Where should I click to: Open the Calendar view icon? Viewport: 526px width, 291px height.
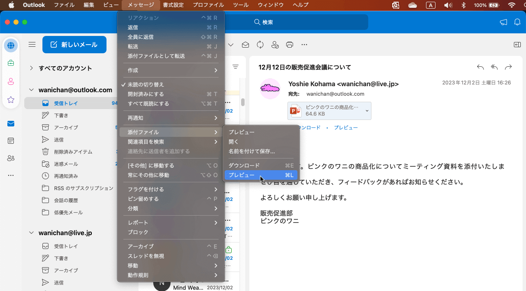[x=11, y=141]
